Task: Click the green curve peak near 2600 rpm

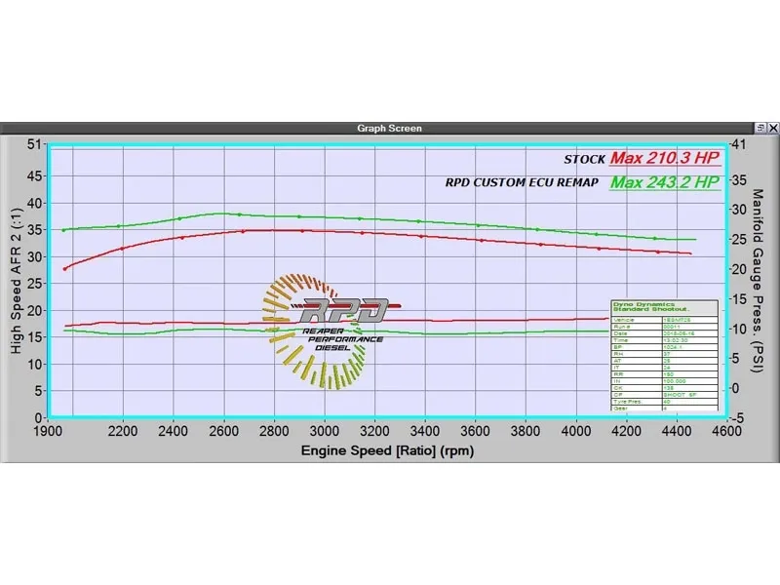Action: [x=224, y=214]
